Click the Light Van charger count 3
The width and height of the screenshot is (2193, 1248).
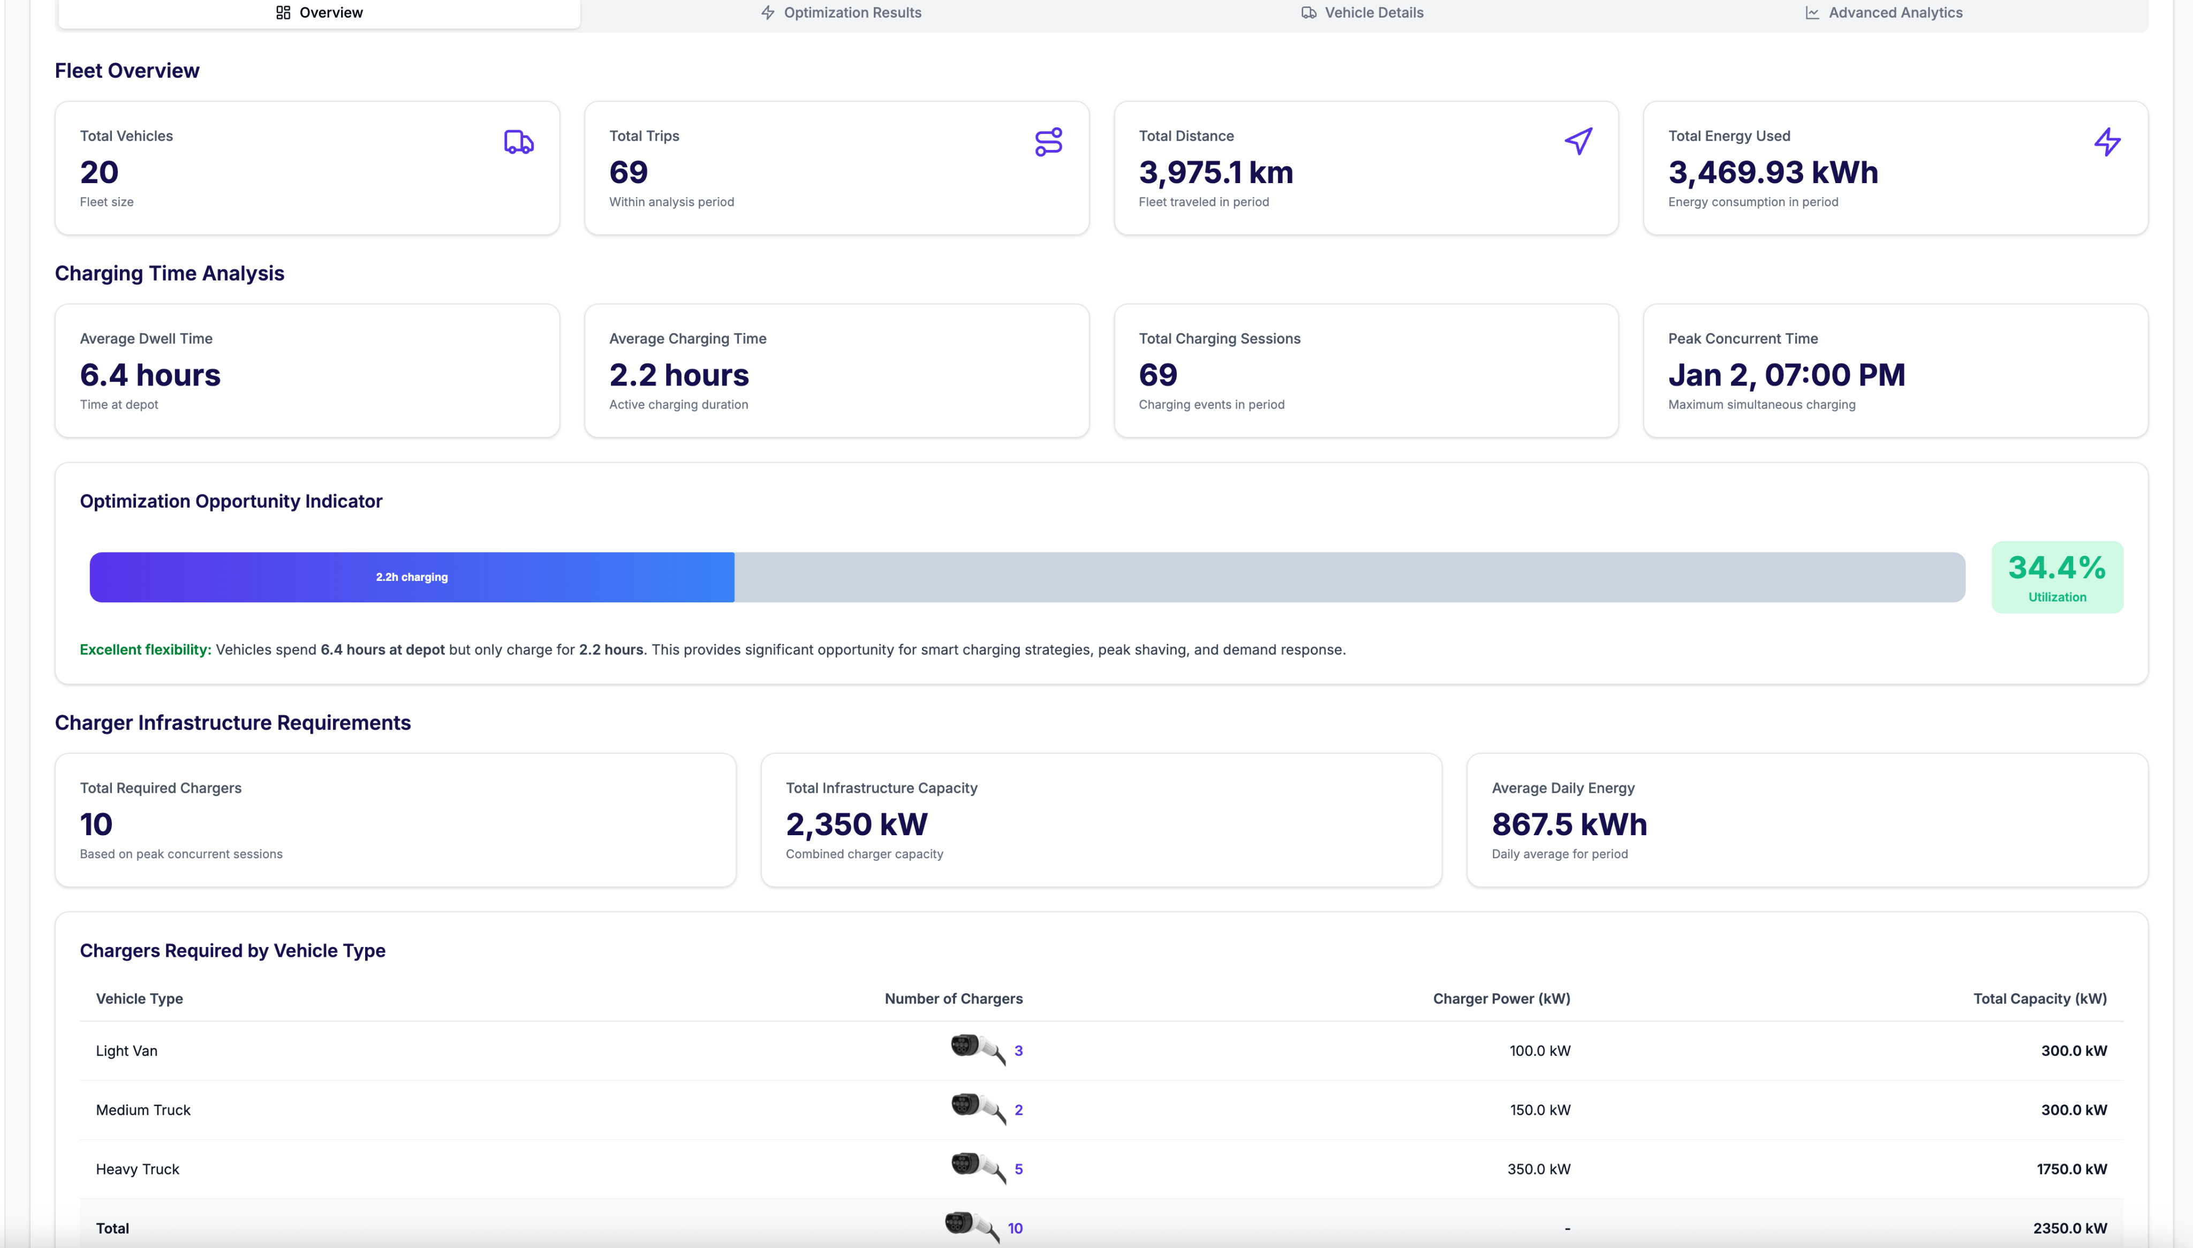[x=1018, y=1051]
